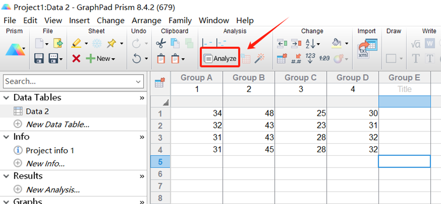Click the Save As floppy disk icon
441x204 pixels.
[x=54, y=58]
